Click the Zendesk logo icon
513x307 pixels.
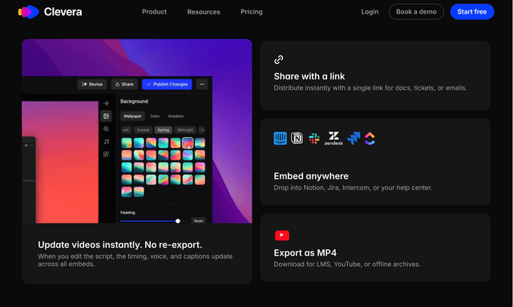click(333, 138)
